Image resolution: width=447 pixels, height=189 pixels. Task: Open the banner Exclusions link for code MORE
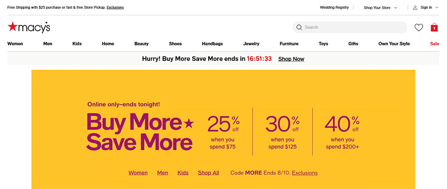305,173
